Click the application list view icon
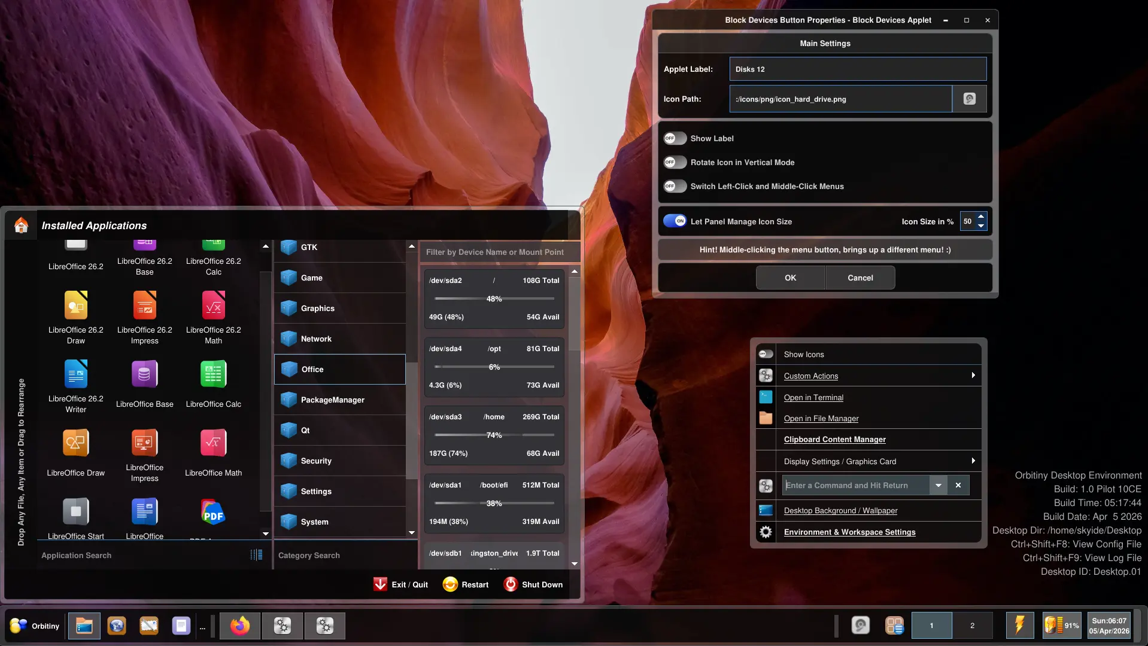Image resolution: width=1148 pixels, height=646 pixels. point(256,555)
